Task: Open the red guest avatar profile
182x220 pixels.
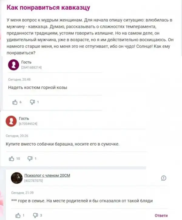Action: (x=11, y=121)
